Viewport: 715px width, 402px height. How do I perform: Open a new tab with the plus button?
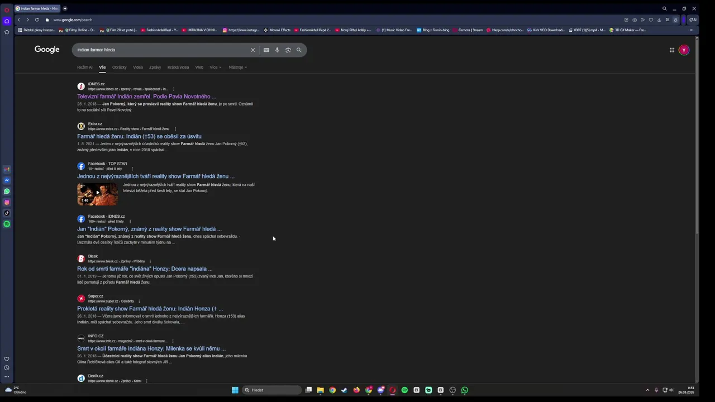point(65,8)
